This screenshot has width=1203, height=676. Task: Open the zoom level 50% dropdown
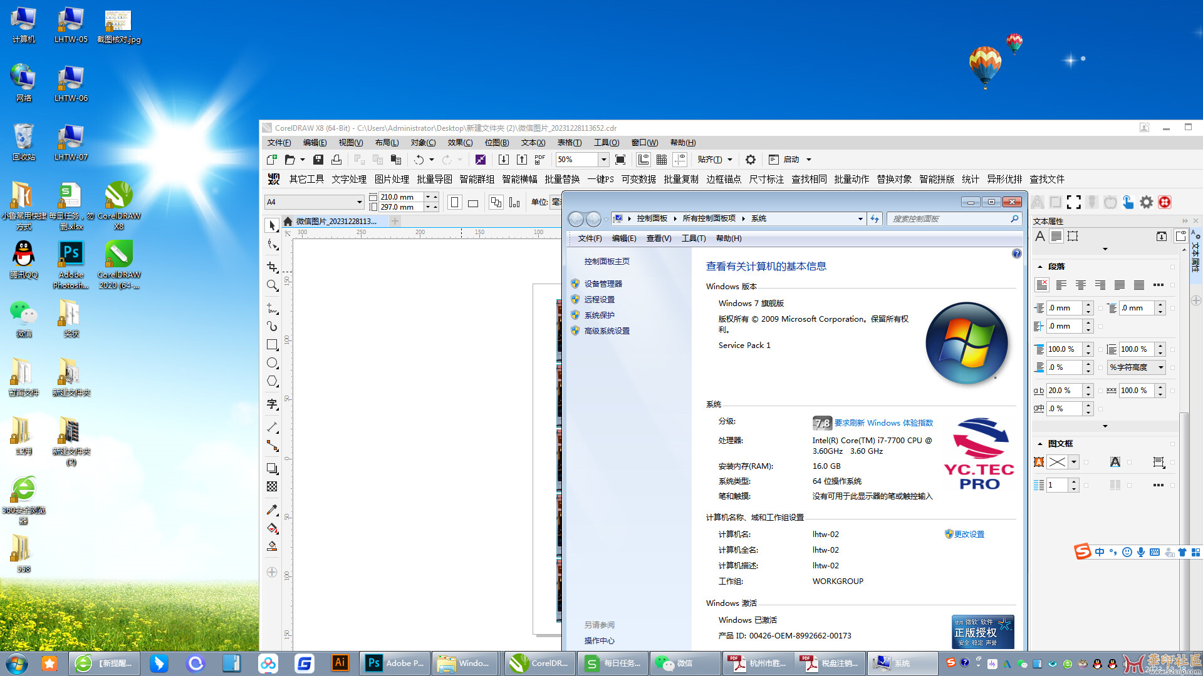[x=603, y=160]
